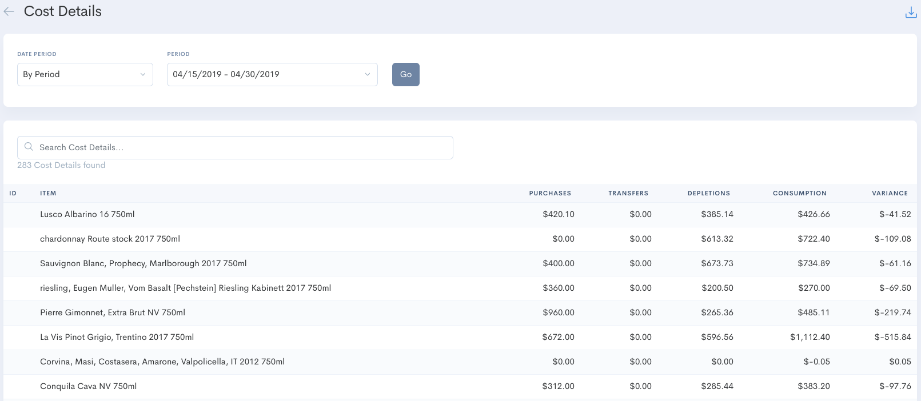Click the $1,112.40 consumption value
This screenshot has width=921, height=401.
(810, 337)
